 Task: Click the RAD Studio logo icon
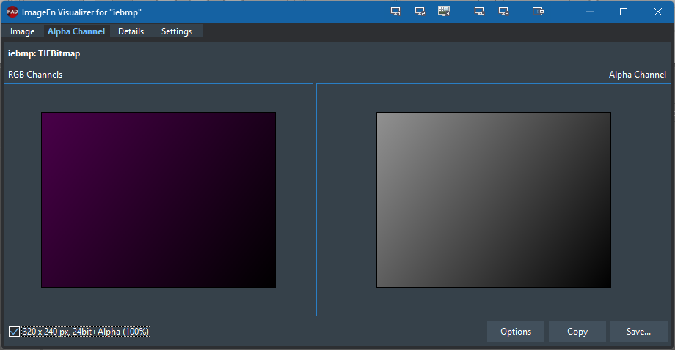pyautogui.click(x=12, y=12)
